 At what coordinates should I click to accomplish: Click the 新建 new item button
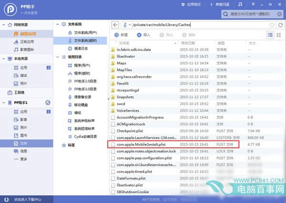(x=121, y=35)
